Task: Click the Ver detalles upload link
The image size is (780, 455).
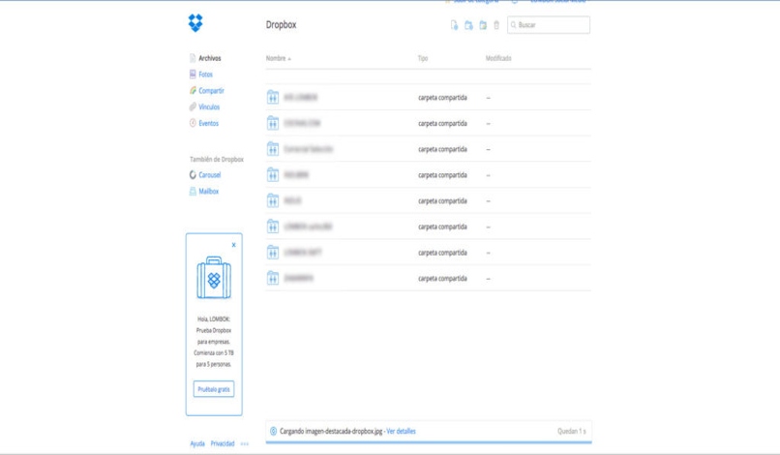Action: [401, 431]
